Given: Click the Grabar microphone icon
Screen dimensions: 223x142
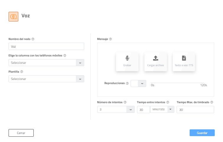Looking at the screenshot, I should pyautogui.click(x=127, y=58).
